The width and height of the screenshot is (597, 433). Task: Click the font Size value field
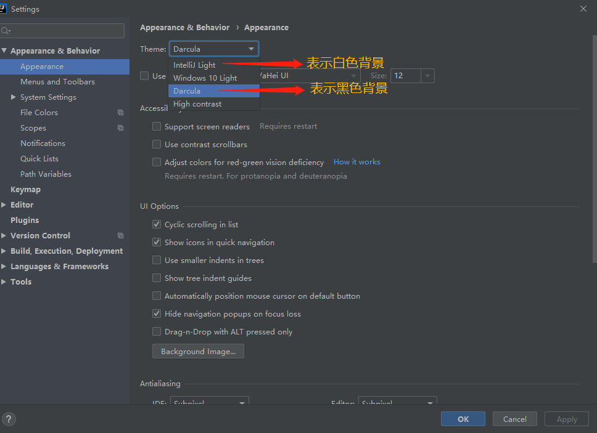(406, 76)
